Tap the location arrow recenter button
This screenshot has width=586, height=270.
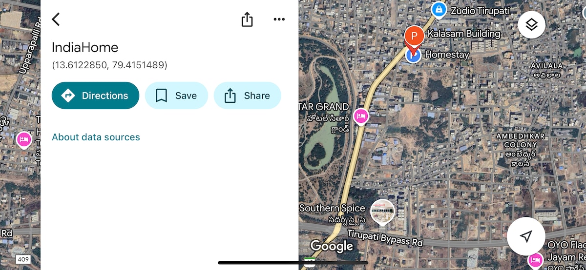point(525,236)
